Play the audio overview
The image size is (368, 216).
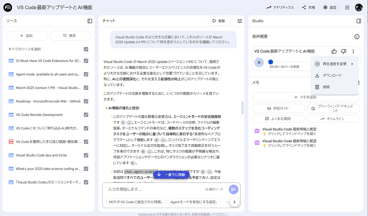(x=259, y=62)
